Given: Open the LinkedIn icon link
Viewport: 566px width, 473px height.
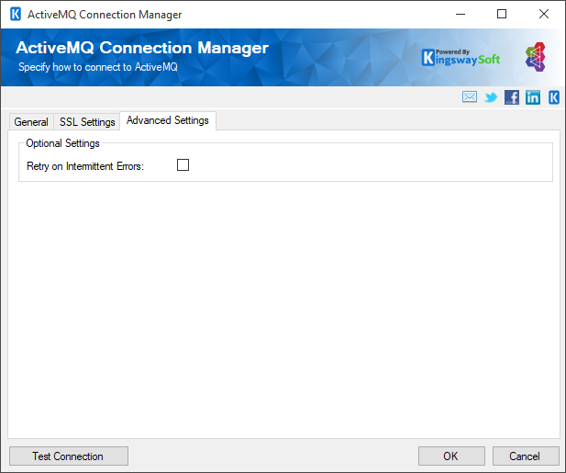Looking at the screenshot, I should pos(533,97).
